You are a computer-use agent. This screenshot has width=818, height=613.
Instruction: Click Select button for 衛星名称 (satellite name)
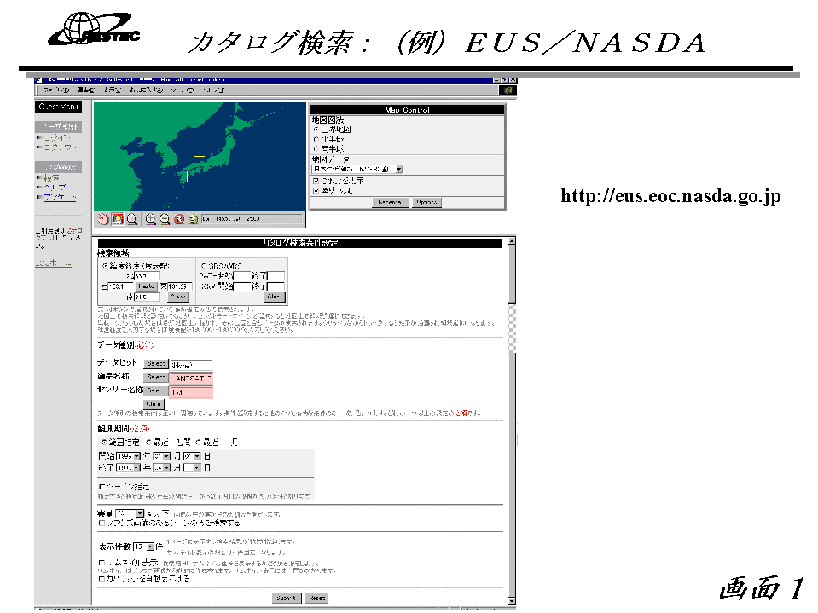pyautogui.click(x=155, y=378)
